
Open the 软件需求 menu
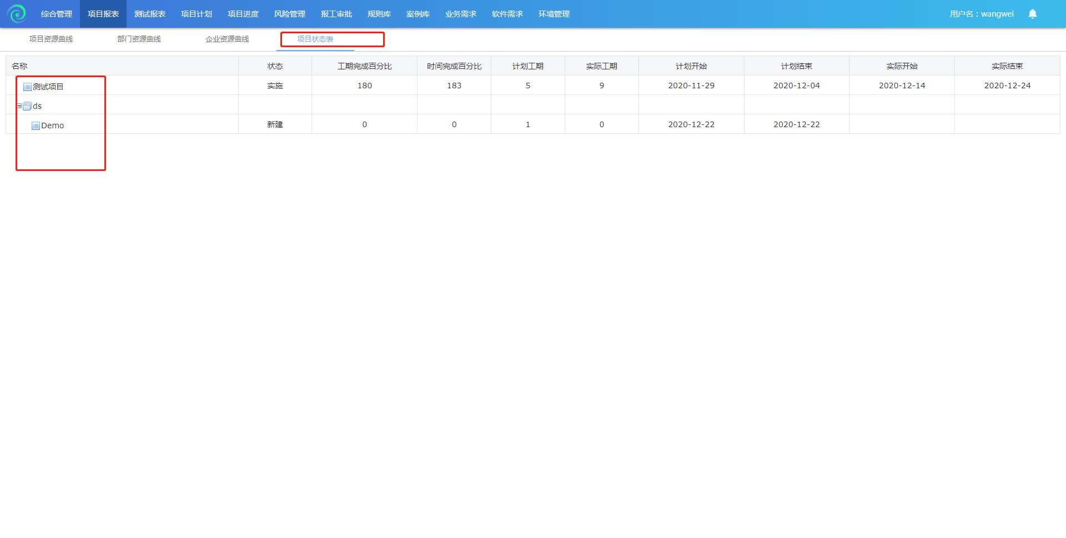point(507,14)
